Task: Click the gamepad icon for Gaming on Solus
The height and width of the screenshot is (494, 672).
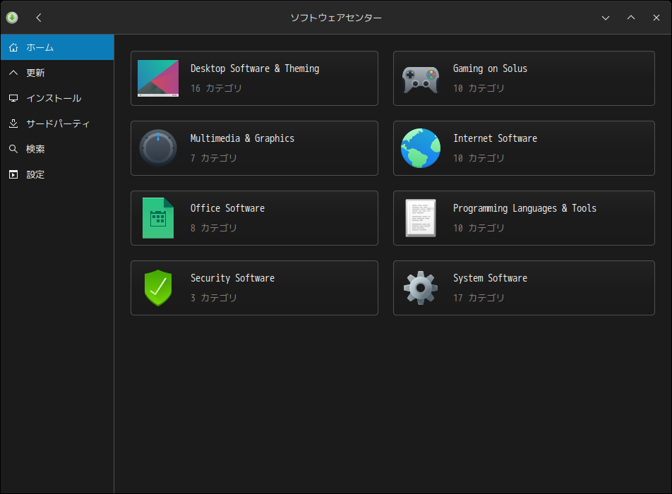Action: pyautogui.click(x=421, y=80)
